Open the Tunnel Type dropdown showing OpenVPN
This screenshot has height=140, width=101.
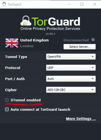(x=71, y=57)
